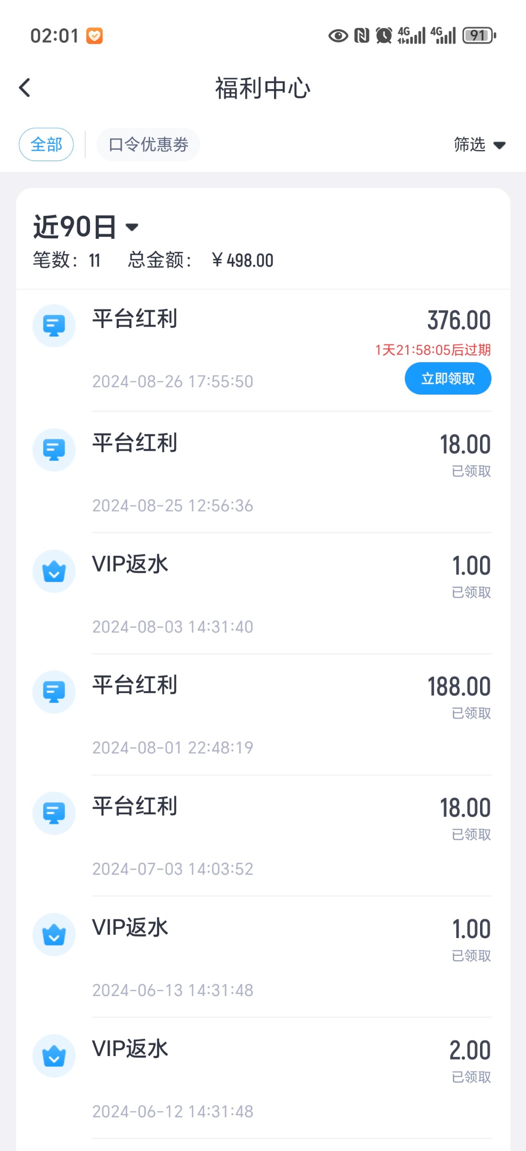
Task: Tap VIP crown icon dated 2024-06-13
Action: tap(54, 935)
